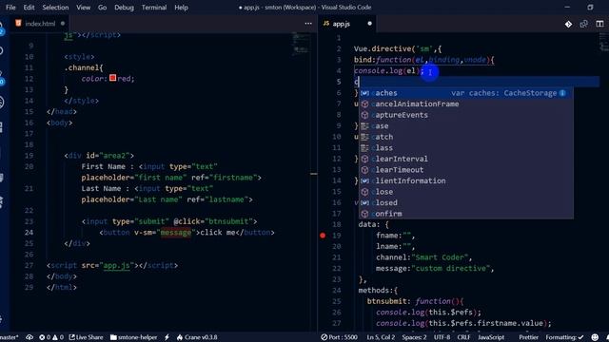Image resolution: width=609 pixels, height=342 pixels.
Task: Click unsaved dot on app.js tab
Action: pyautogui.click(x=369, y=24)
